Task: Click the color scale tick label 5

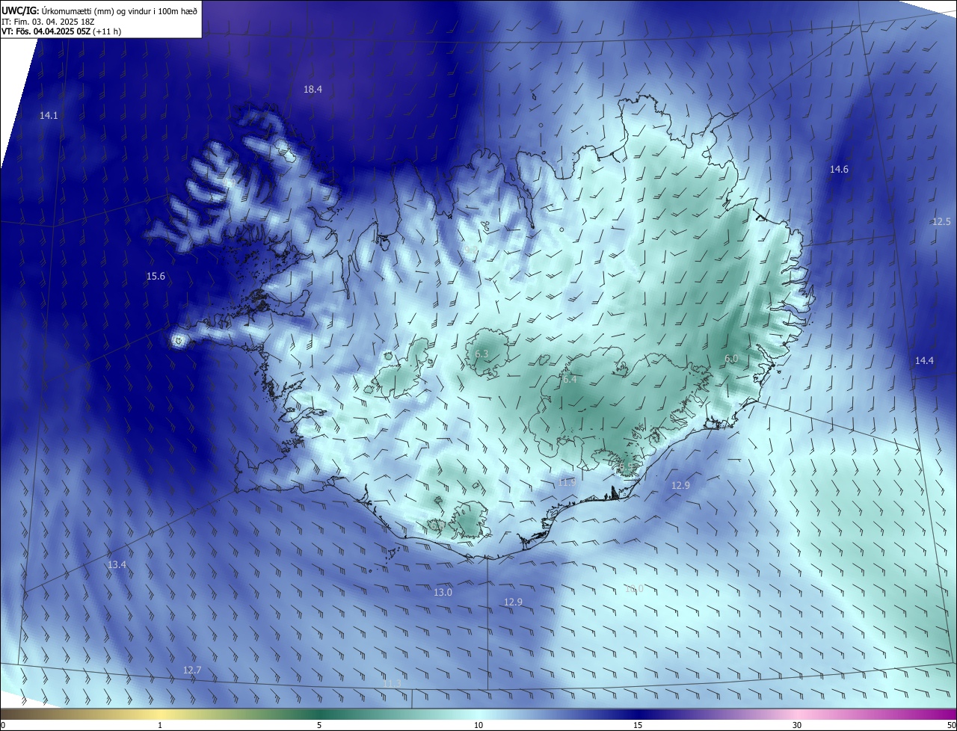Action: (319, 725)
